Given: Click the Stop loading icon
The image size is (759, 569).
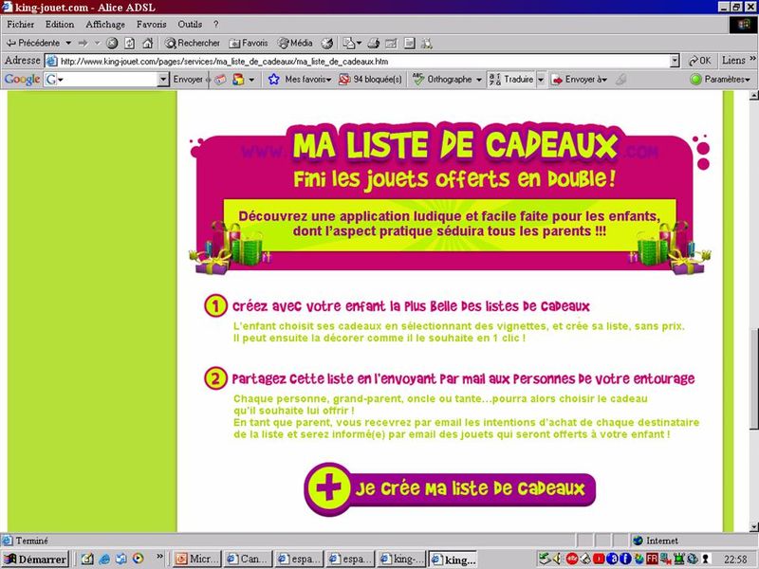Looking at the screenshot, I should pyautogui.click(x=112, y=43).
